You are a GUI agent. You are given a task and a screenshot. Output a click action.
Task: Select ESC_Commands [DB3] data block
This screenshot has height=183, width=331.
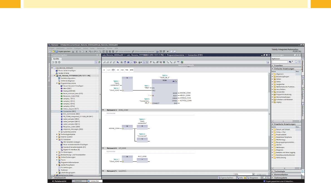71,114
